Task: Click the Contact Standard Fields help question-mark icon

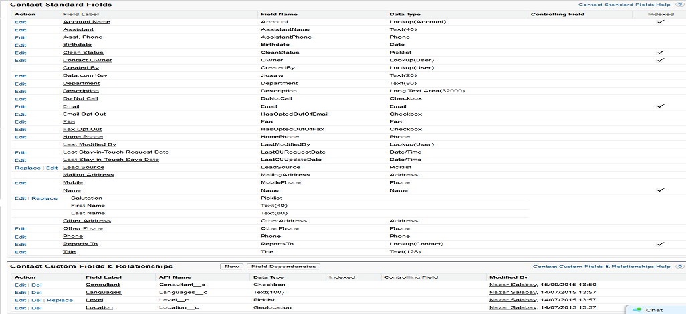Action: [x=679, y=5]
